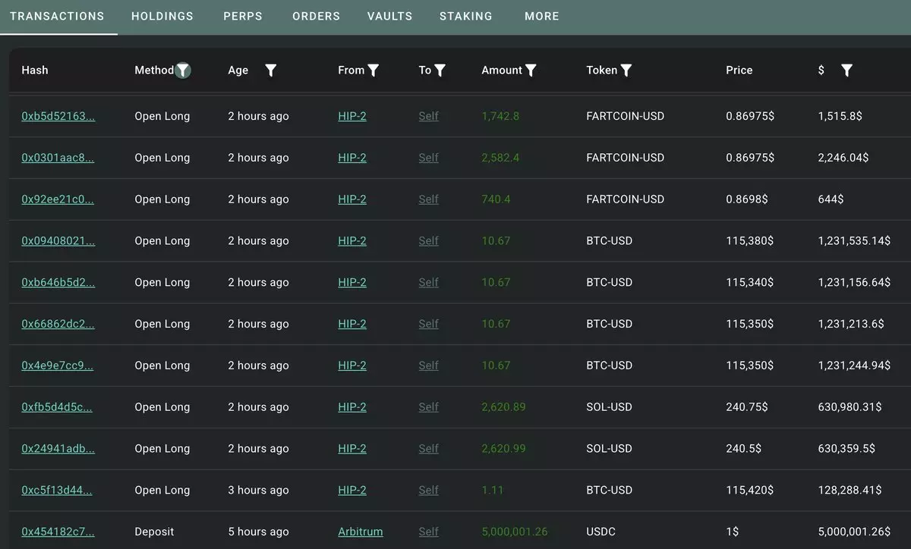Open the From column filter icon
This screenshot has width=911, height=549.
tap(374, 71)
